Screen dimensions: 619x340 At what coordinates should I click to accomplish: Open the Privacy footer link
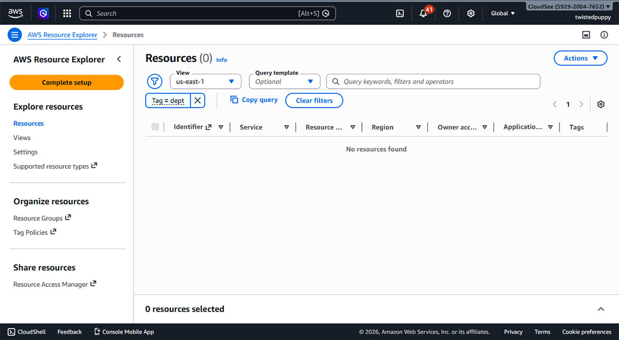(x=513, y=332)
